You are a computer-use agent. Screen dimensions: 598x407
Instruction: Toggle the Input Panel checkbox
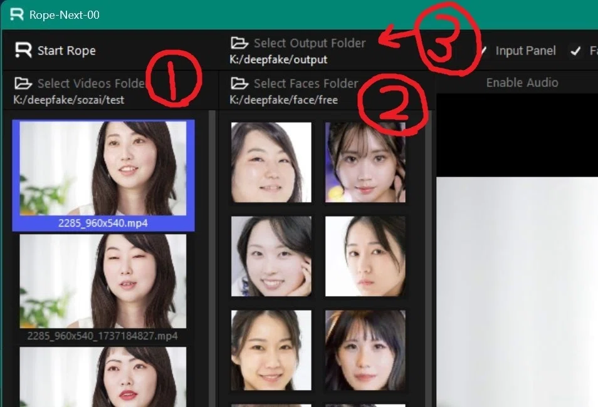point(482,51)
